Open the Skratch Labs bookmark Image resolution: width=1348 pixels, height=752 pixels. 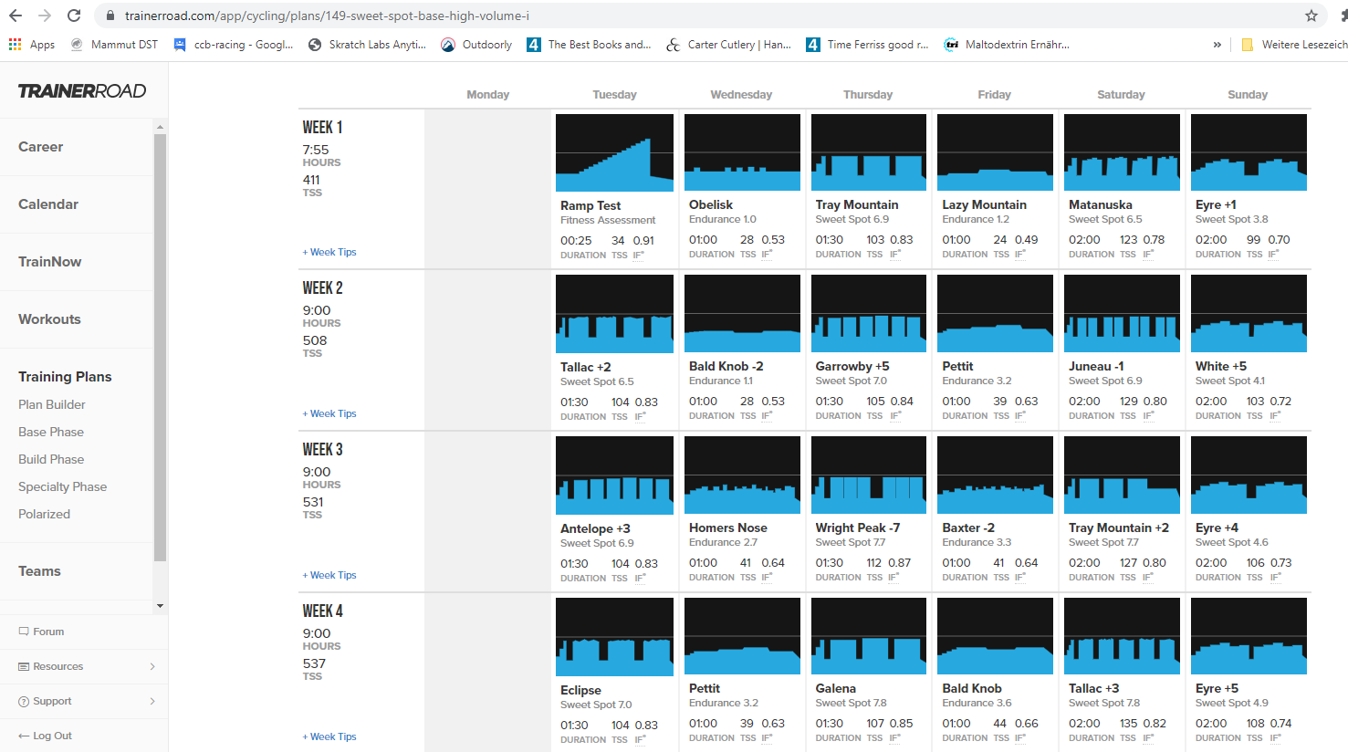(x=367, y=45)
